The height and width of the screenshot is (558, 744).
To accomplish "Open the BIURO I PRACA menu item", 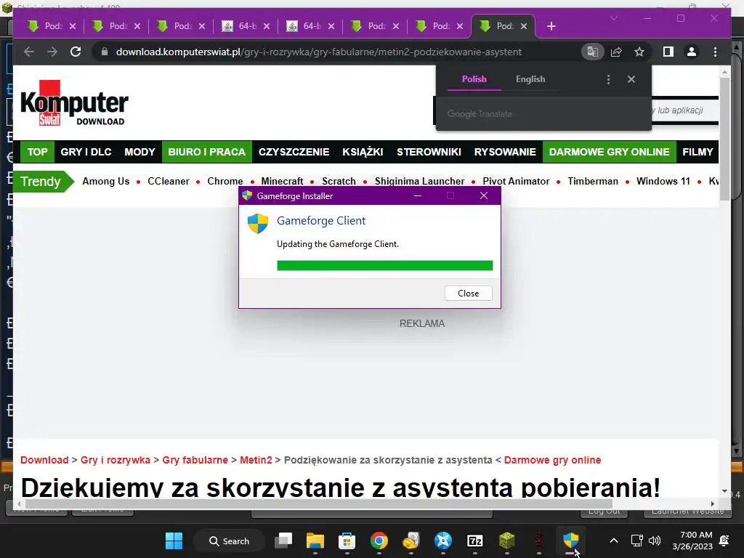I will [206, 152].
